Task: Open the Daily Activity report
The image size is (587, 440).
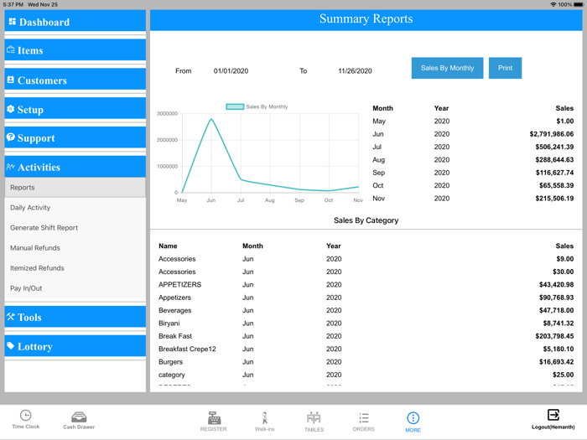Action: tap(30, 208)
